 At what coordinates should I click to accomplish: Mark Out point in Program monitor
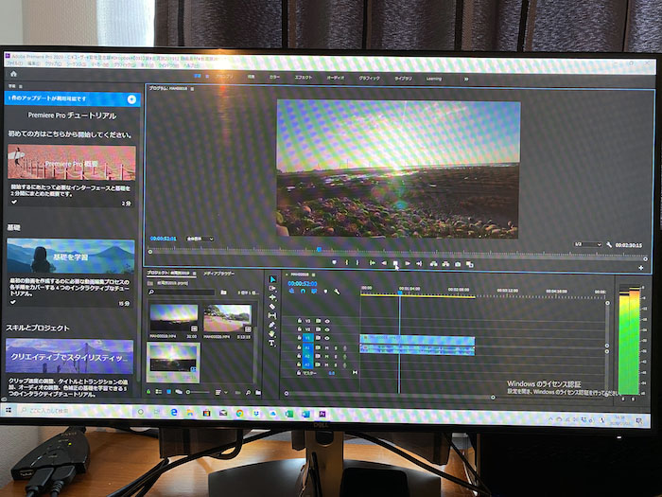click(x=357, y=262)
